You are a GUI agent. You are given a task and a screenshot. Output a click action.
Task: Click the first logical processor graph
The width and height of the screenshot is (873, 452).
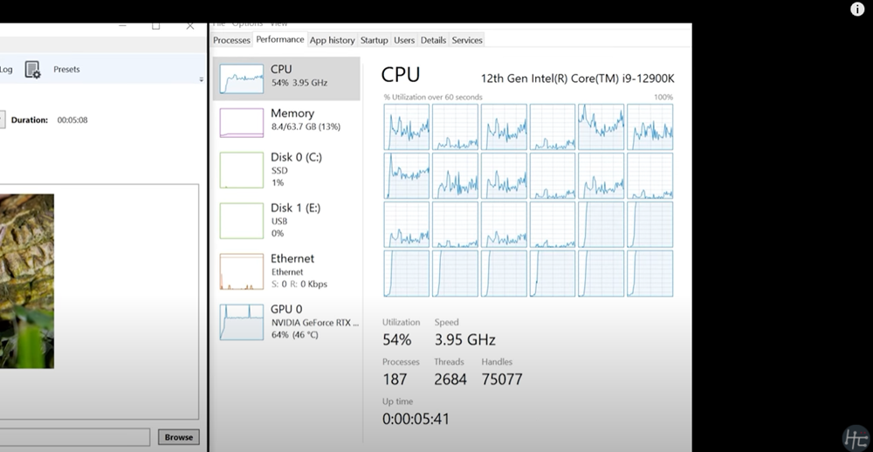click(x=407, y=127)
